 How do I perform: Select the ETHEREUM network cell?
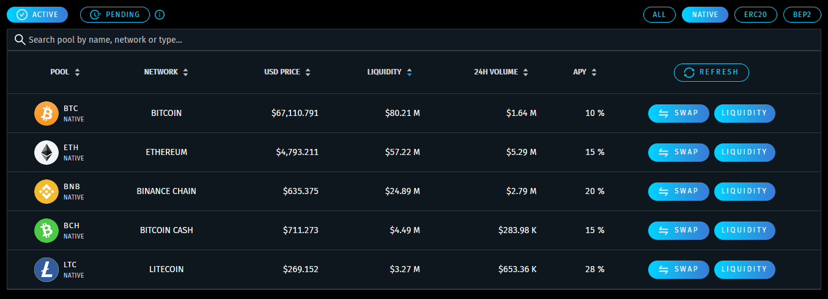click(x=166, y=153)
